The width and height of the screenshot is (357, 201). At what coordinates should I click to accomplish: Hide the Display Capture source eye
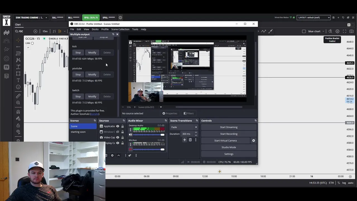pos(117,143)
